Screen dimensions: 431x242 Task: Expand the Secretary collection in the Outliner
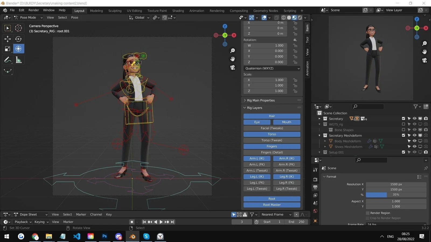(319, 119)
